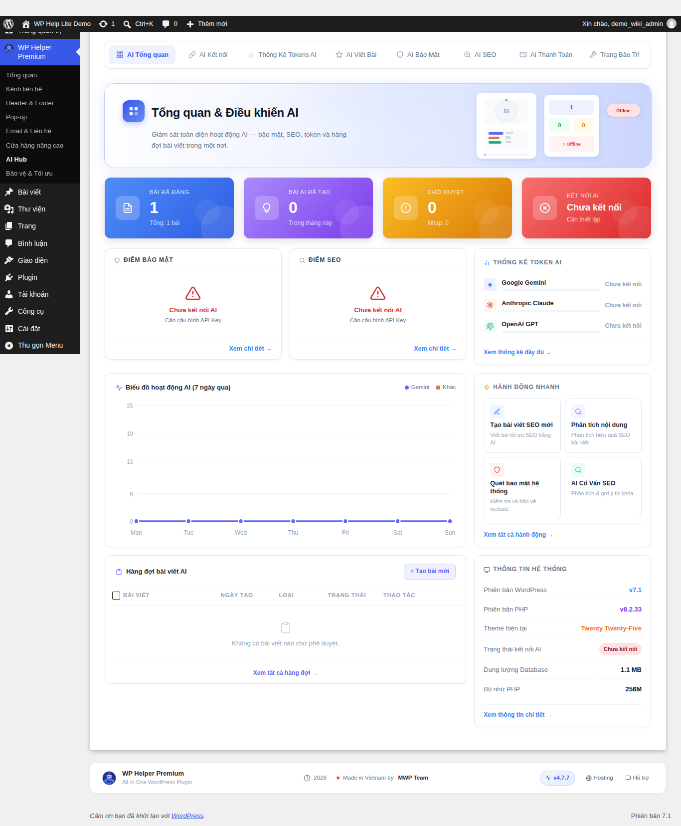Click the Anthropic Claude icon

point(490,305)
